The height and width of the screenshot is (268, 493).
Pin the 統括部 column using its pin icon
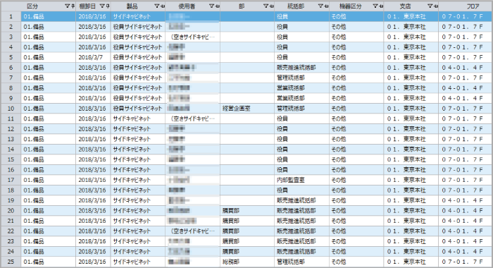[x=326, y=6]
